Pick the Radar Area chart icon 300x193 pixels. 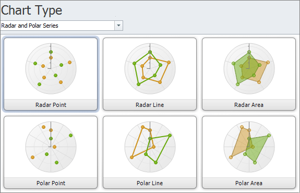tap(249, 69)
